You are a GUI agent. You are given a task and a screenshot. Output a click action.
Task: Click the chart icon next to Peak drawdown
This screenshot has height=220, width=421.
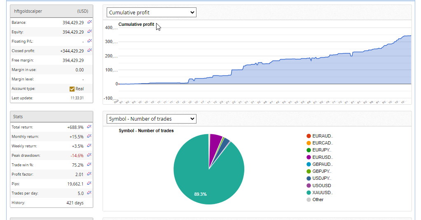pos(89,155)
